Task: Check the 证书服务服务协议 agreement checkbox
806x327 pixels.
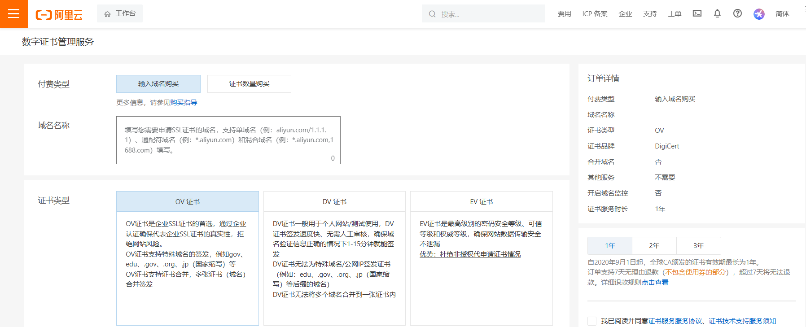Action: [x=592, y=321]
